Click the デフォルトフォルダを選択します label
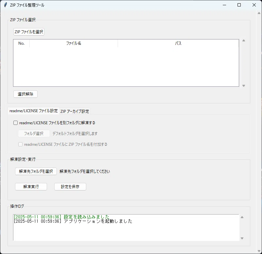The height and width of the screenshot is (254, 262). [75, 134]
